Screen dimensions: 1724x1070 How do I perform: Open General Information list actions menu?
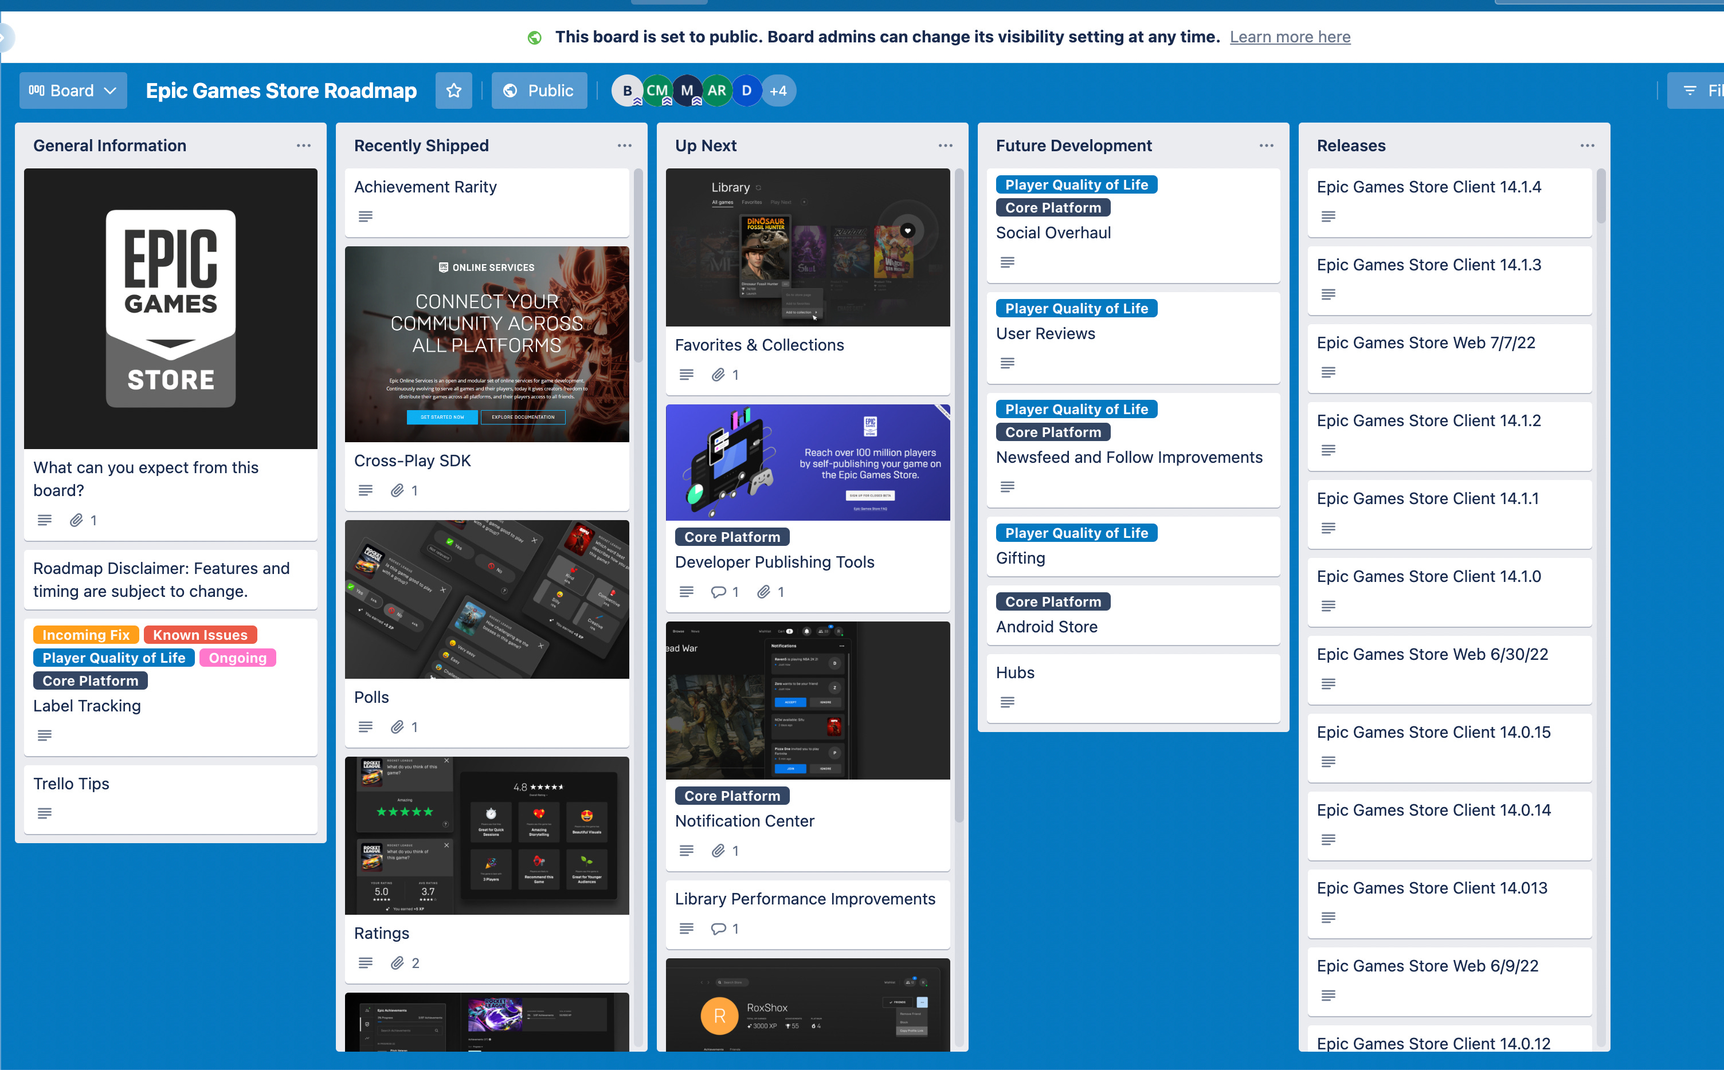pyautogui.click(x=304, y=146)
